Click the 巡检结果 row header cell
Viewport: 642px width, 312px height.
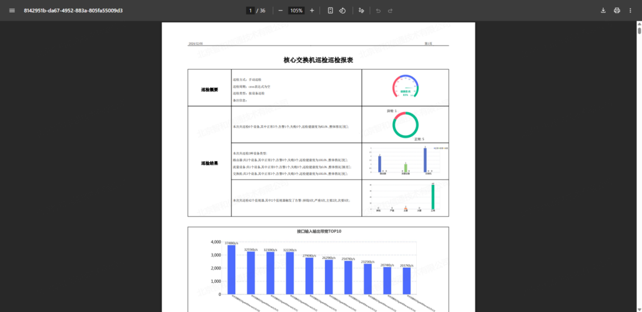click(x=210, y=162)
